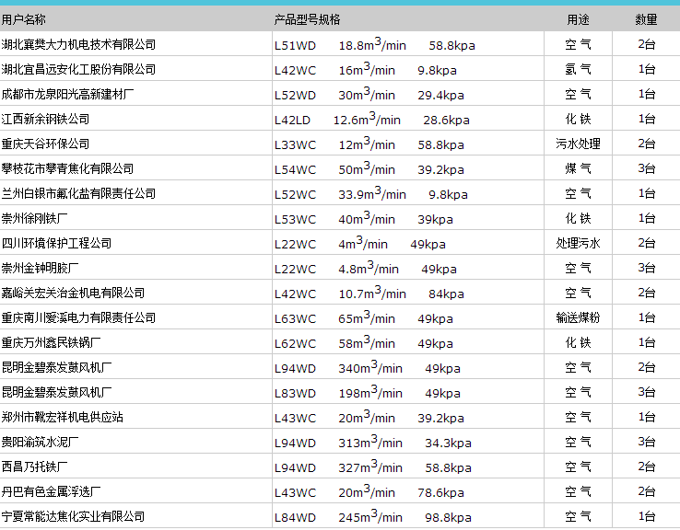Click spec L54WC 50m³/min 39.2kpa
This screenshot has height=530, width=680.
tap(369, 169)
